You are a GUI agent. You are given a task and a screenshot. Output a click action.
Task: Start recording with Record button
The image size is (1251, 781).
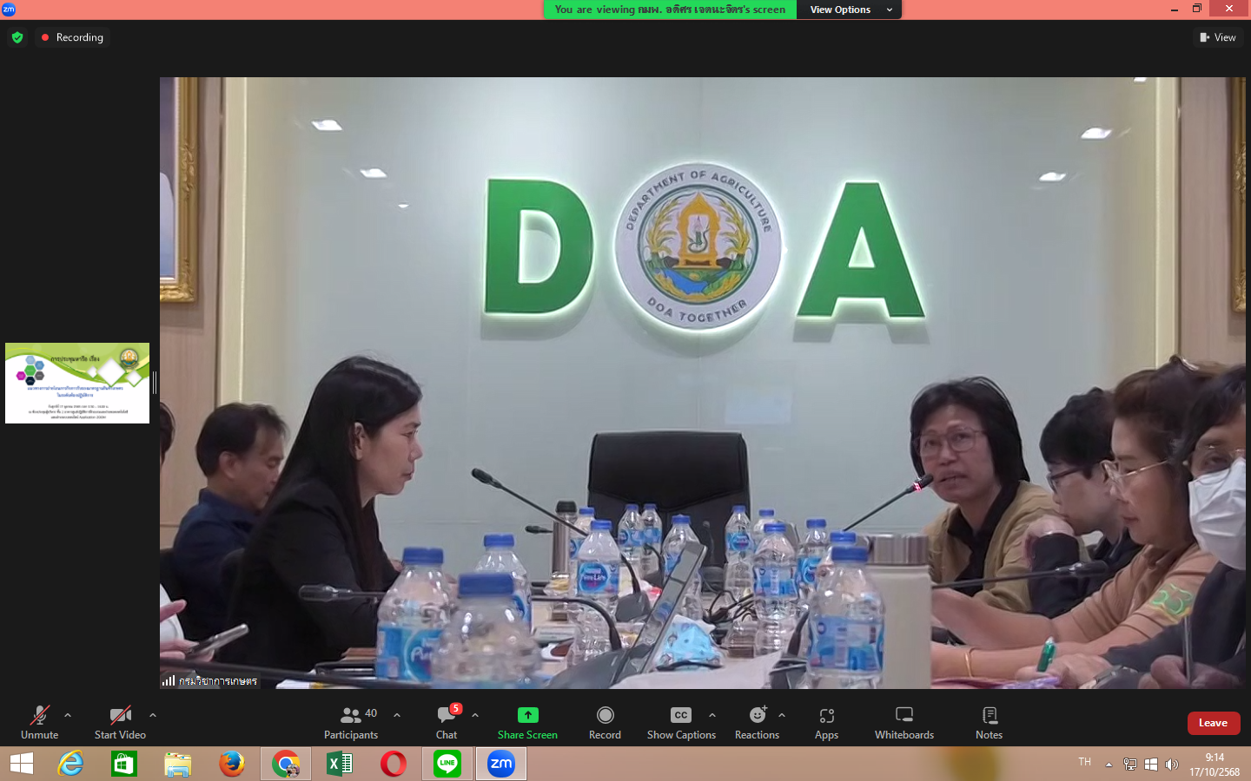[605, 722]
